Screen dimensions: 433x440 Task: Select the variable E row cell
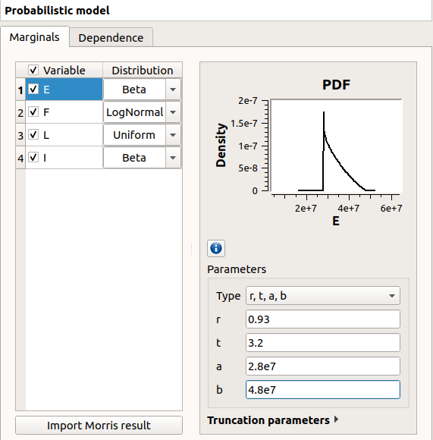click(x=64, y=90)
